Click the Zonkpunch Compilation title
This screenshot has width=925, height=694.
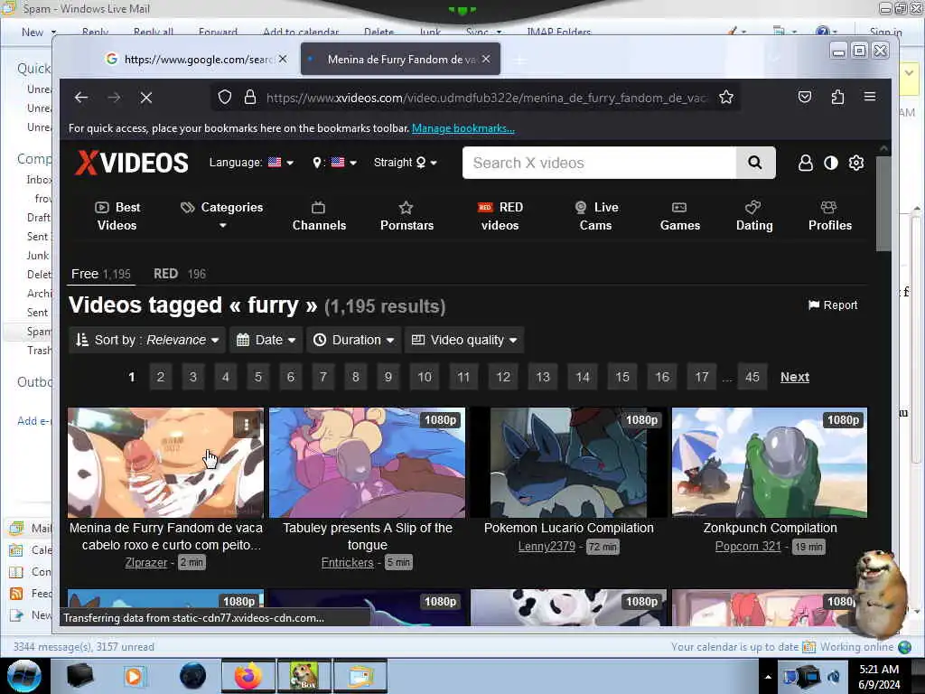coord(770,528)
